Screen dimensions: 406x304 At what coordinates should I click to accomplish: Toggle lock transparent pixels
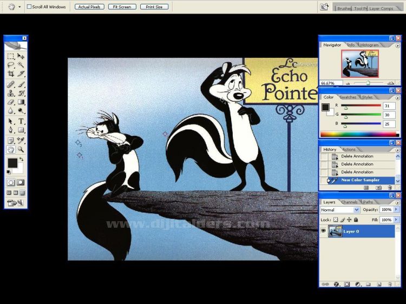336,220
